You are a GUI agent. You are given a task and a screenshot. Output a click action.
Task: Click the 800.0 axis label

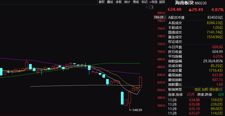click(x=161, y=13)
